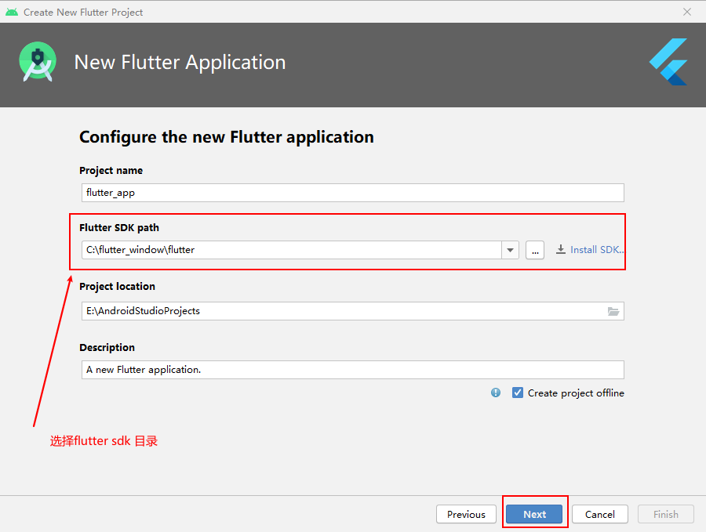Click the Description label
This screenshot has height=532, width=706.
(x=107, y=348)
